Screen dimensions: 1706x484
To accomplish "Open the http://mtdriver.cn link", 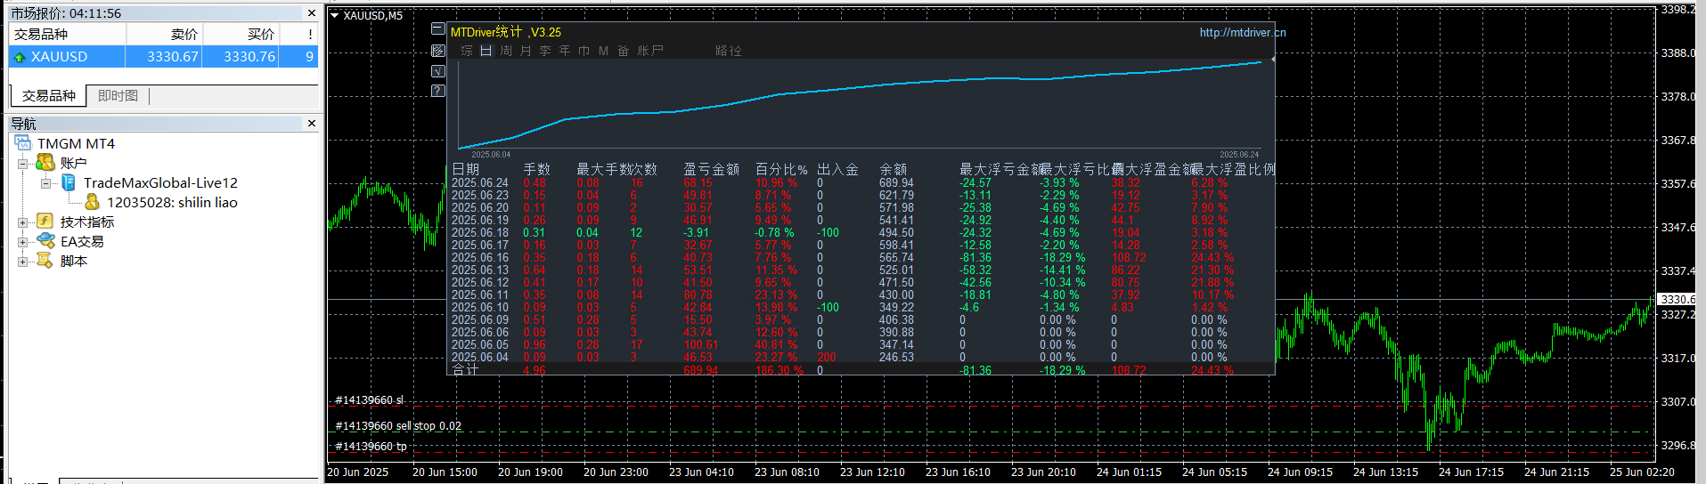I will [x=1243, y=32].
